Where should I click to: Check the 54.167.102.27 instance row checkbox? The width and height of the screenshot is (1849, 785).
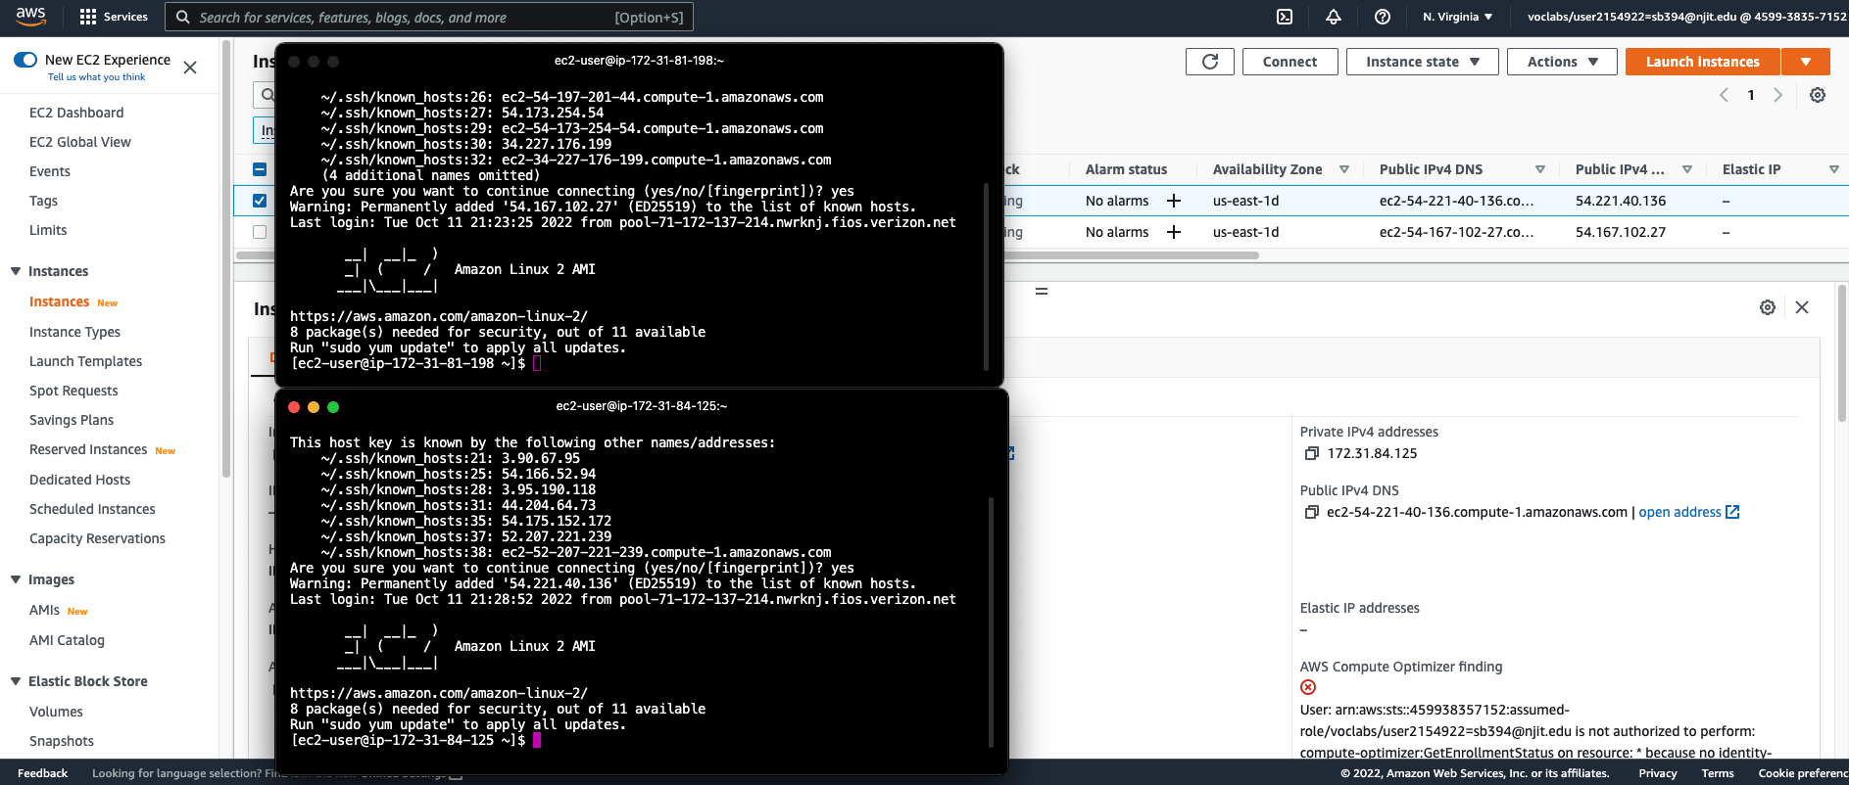(260, 232)
